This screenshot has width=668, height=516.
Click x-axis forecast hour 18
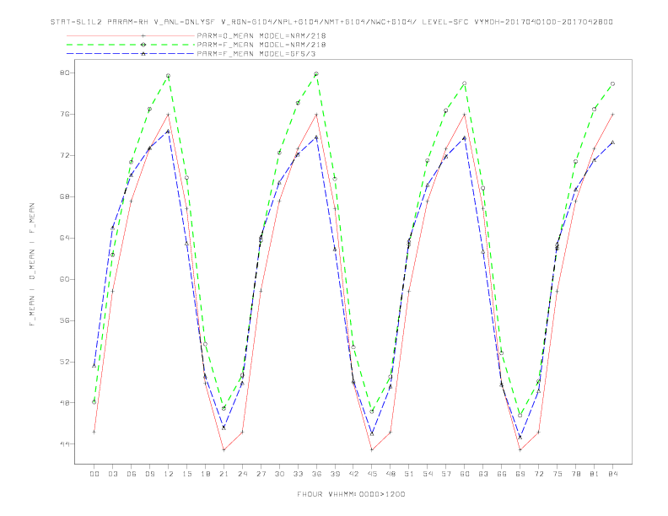[205, 474]
